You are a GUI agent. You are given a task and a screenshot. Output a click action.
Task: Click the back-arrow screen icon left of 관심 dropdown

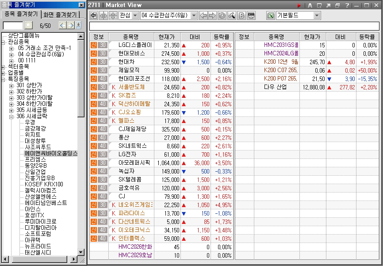tap(94, 15)
